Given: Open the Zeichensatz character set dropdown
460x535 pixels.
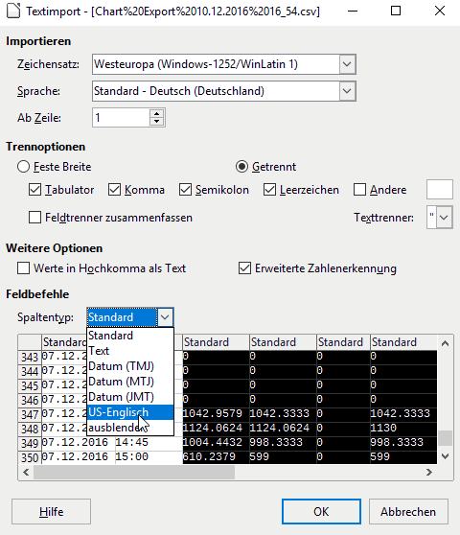Looking at the screenshot, I should 347,64.
